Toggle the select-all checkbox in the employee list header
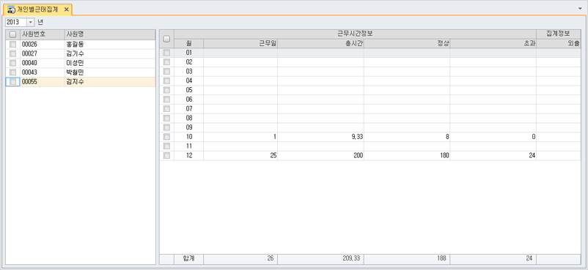This screenshot has height=270, width=588. tap(13, 34)
